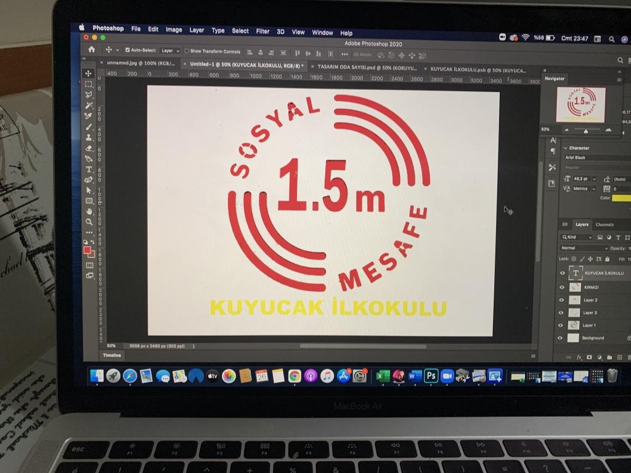Uncheck the Auto-Select checkbox
This screenshot has width=631, height=473.
tap(128, 51)
